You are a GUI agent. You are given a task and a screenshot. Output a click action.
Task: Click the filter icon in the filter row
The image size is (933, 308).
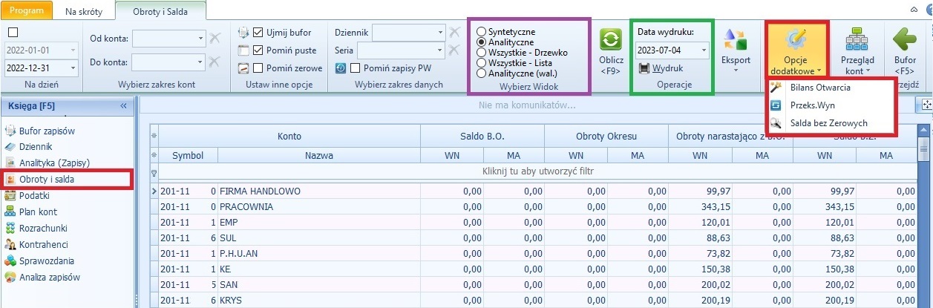[154, 172]
